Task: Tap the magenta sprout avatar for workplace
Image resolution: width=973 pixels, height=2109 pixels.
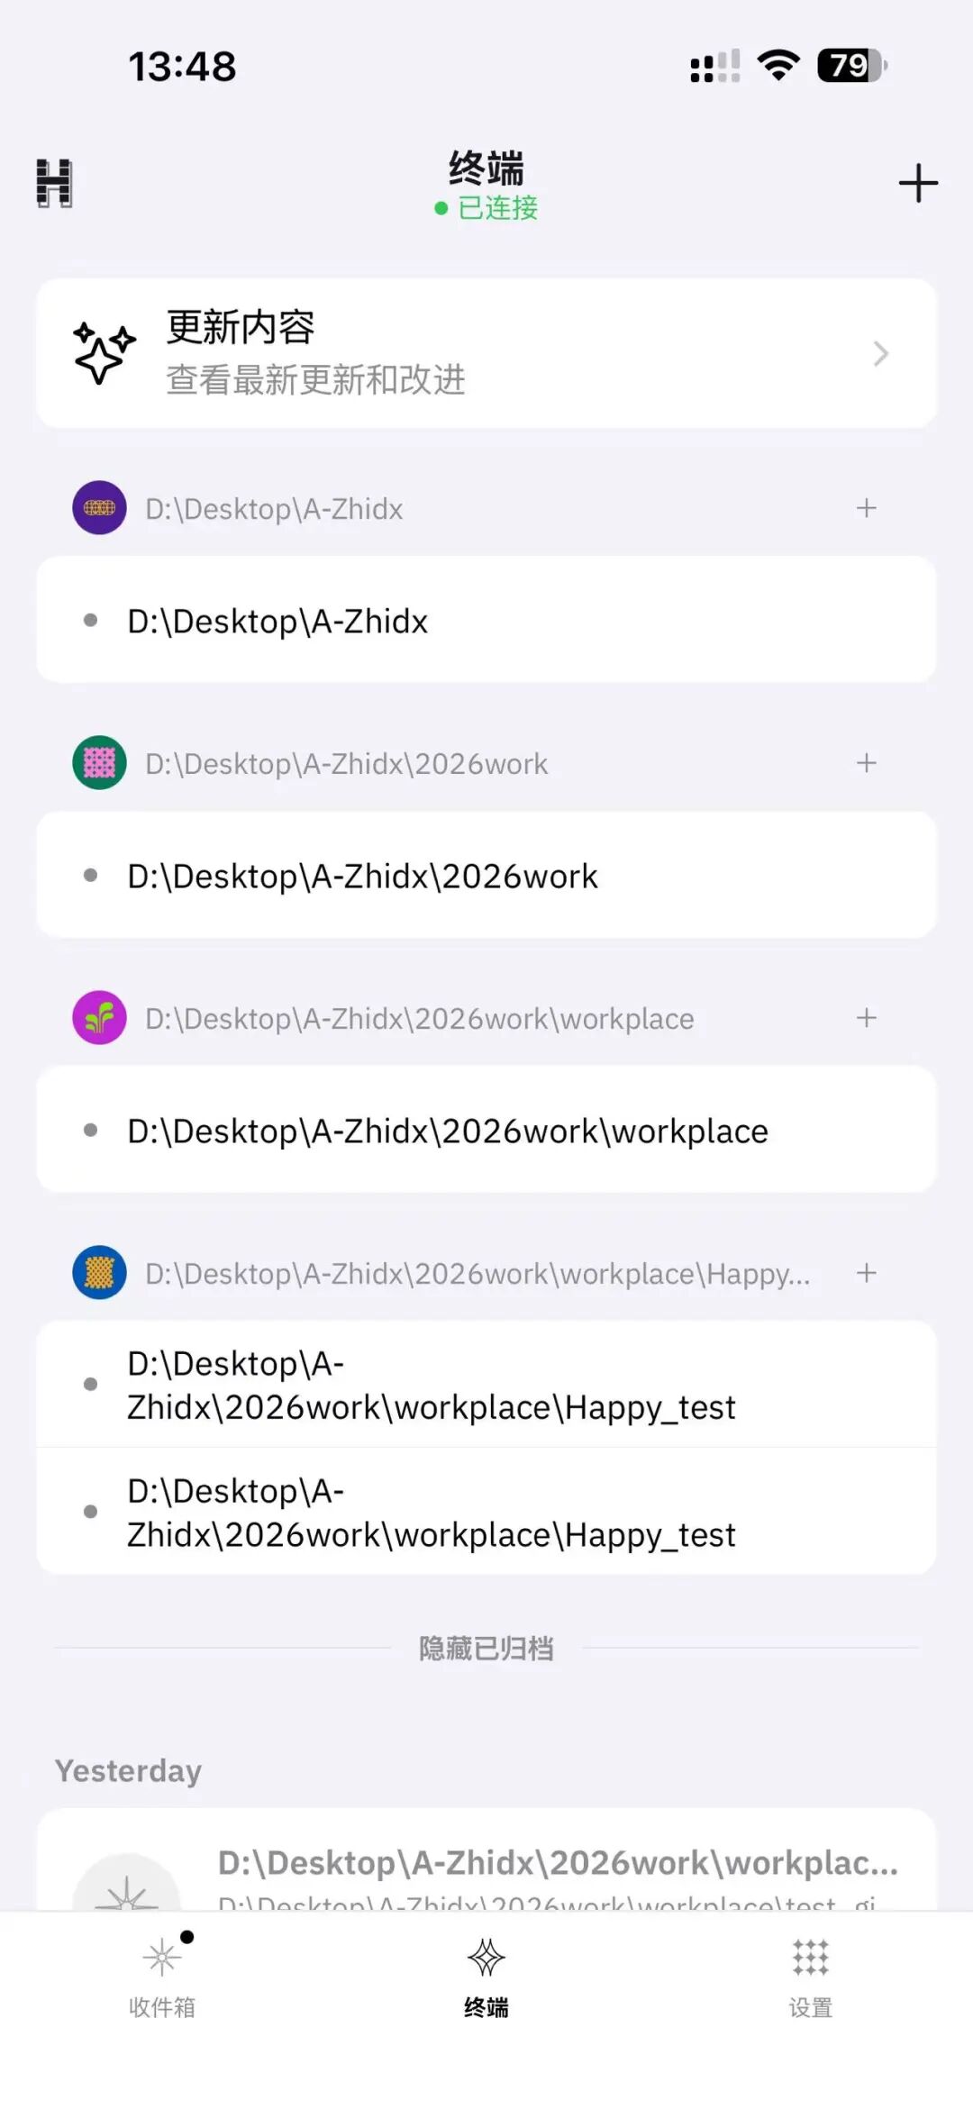Action: [x=99, y=1018]
